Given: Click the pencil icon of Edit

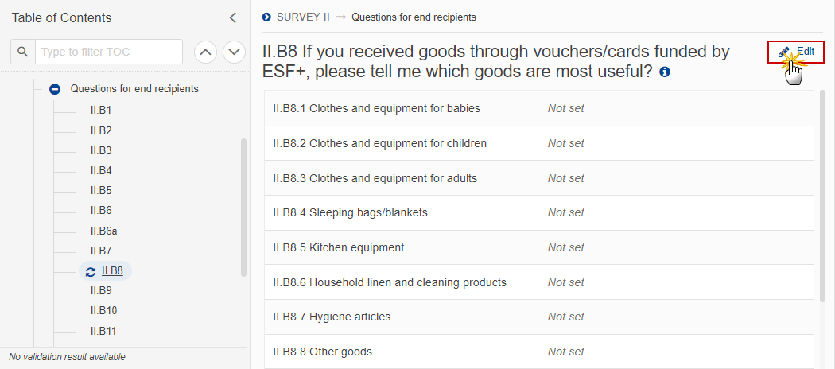Looking at the screenshot, I should click(784, 52).
